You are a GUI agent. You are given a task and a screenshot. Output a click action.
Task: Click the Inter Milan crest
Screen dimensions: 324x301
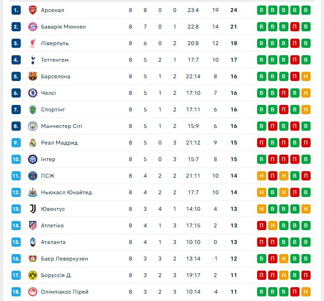point(33,159)
